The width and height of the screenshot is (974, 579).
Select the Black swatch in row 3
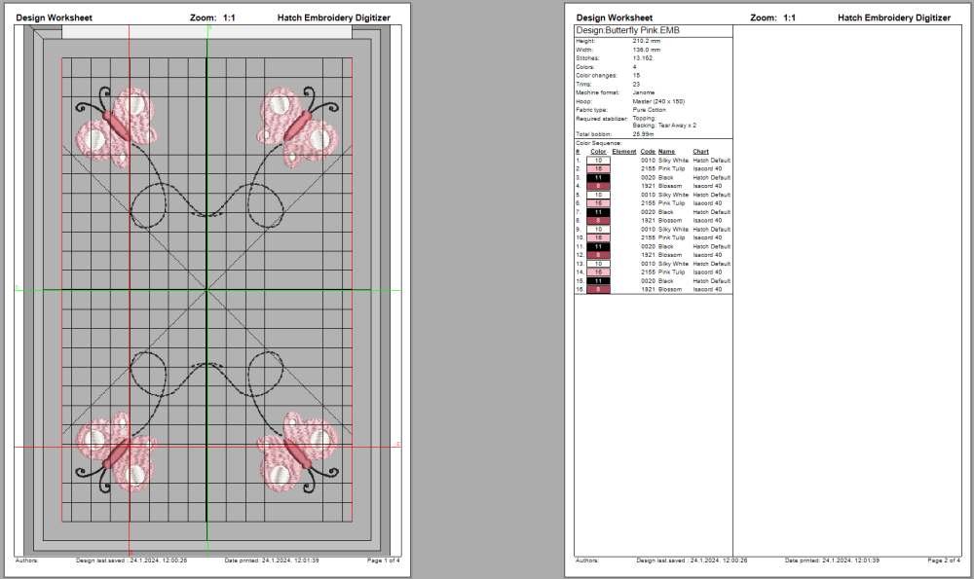pos(598,178)
